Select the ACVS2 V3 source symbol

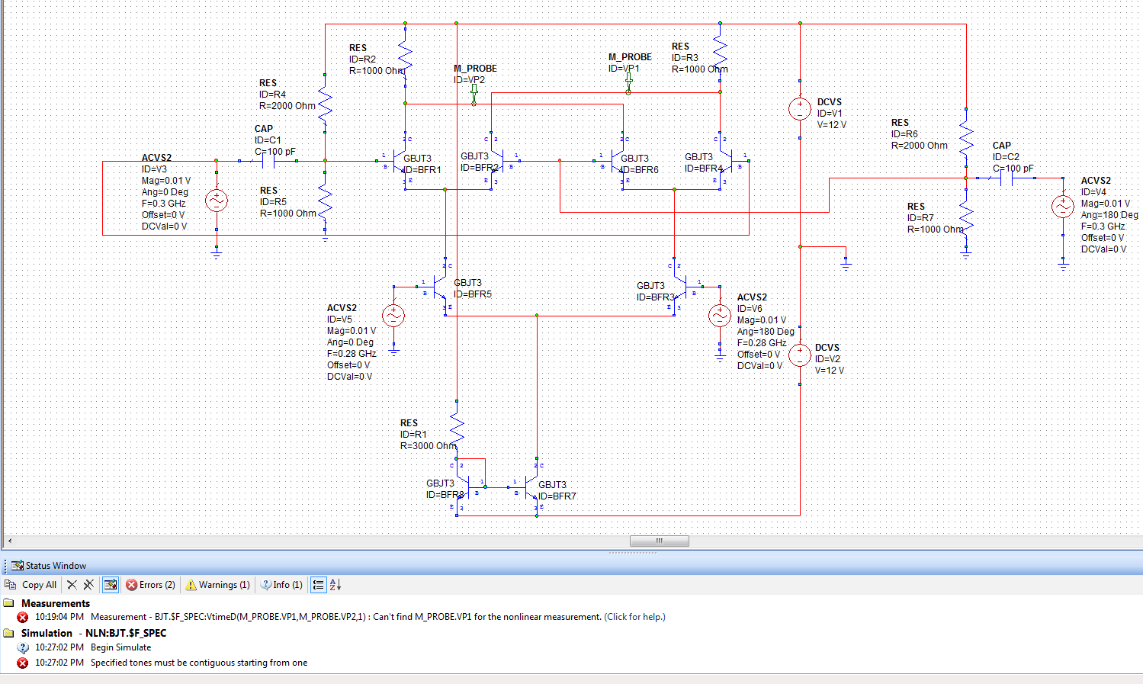click(217, 201)
